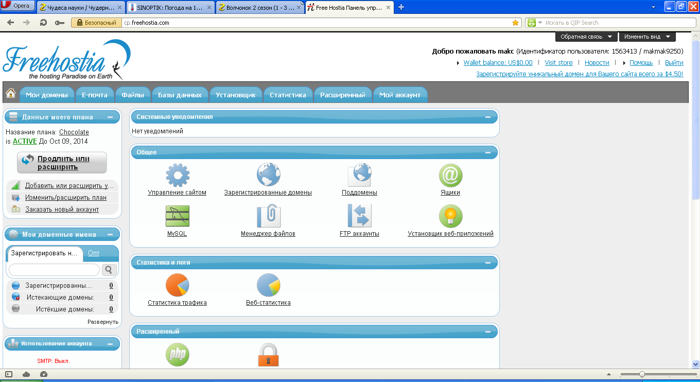Click the browser forward arrow
The width and height of the screenshot is (700, 382).
[27, 23]
